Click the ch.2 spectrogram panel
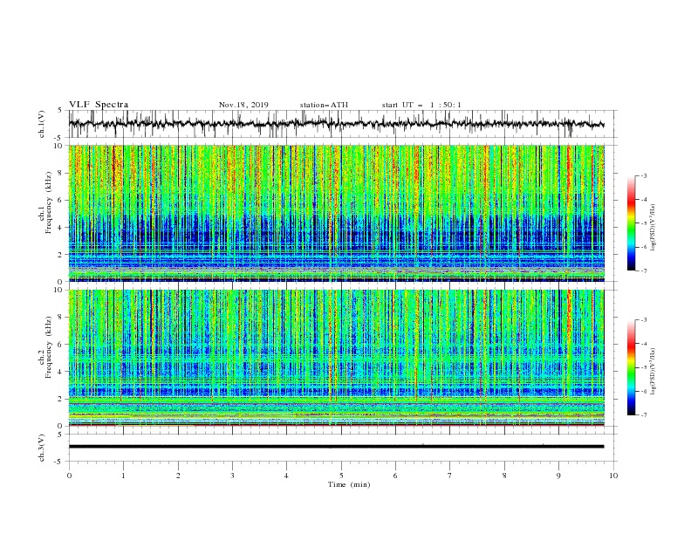Viewport: 691px width, 534px height. click(x=336, y=358)
